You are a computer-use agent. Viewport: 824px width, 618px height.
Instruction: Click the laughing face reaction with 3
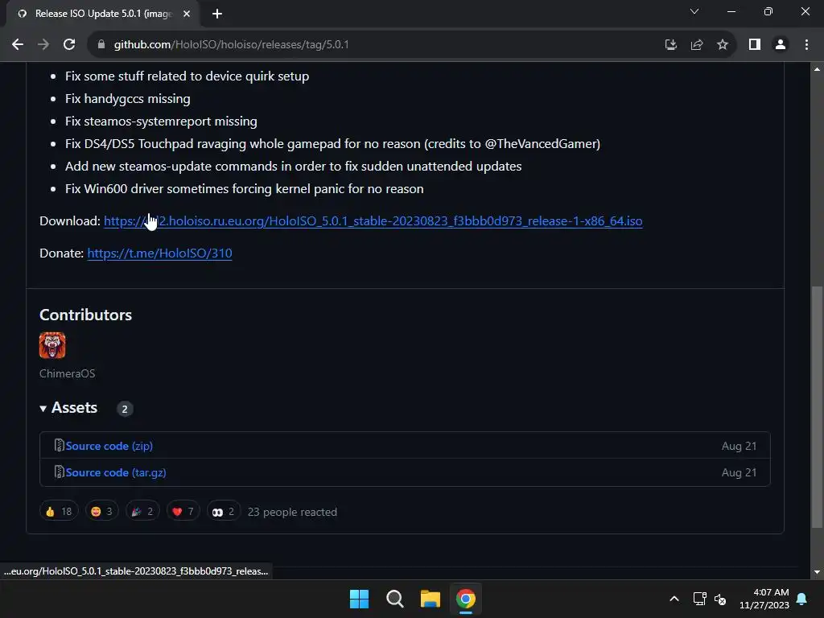pos(101,511)
